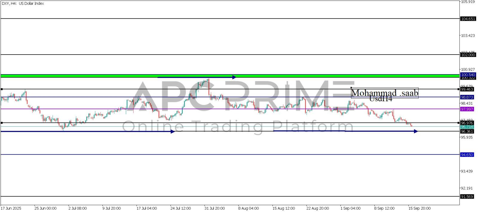The height and width of the screenshot is (212, 478).
Task: Click the bottom-left blue arrowhead on support line
Action: coord(173,131)
